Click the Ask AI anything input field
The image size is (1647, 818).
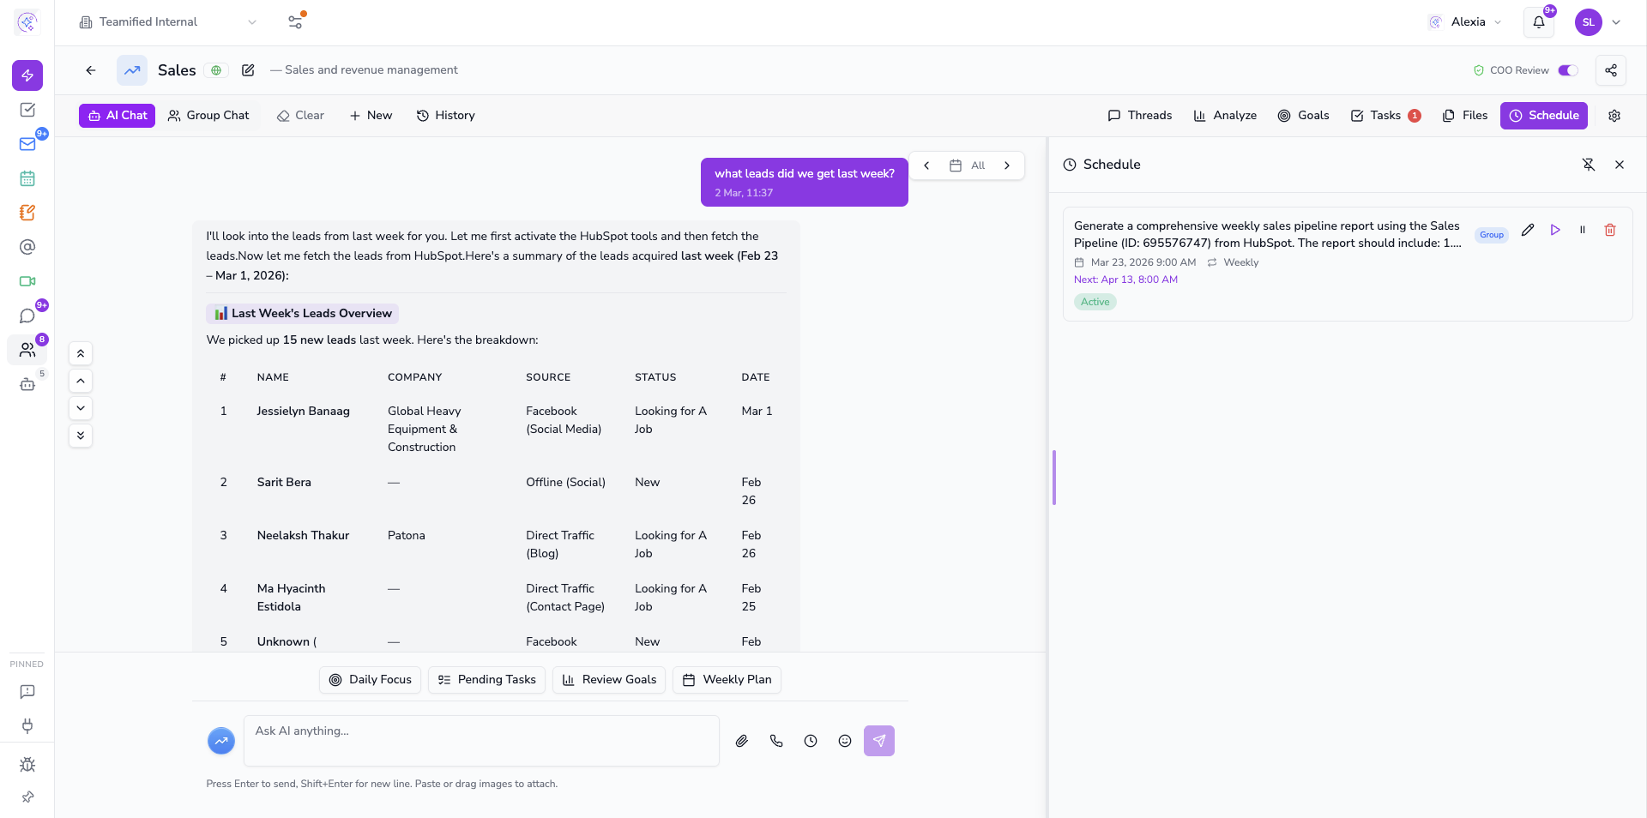(480, 740)
